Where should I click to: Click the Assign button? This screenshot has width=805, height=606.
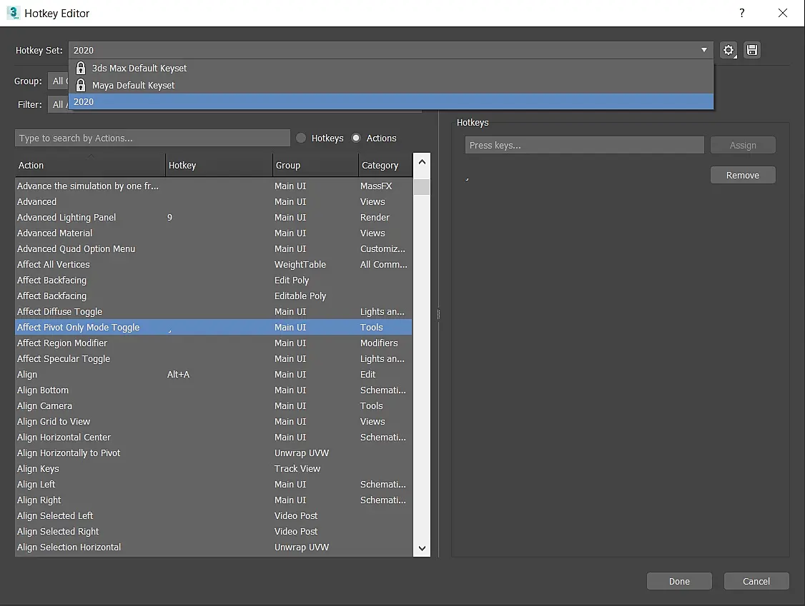[x=743, y=145]
